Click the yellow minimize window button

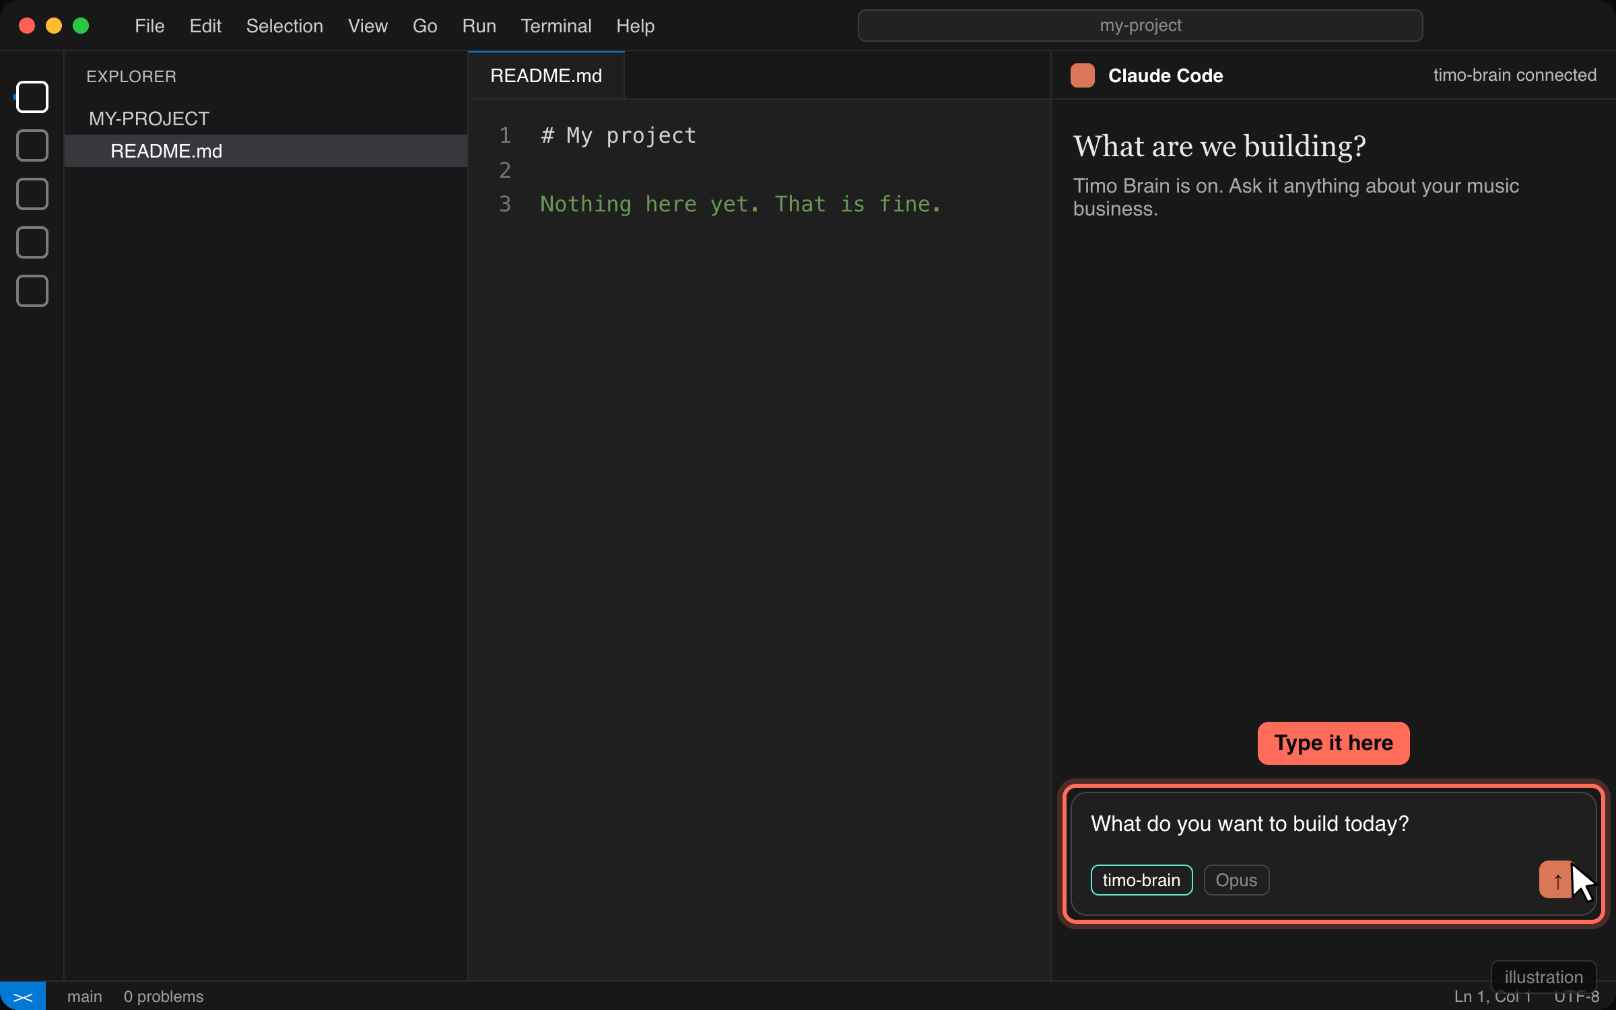54,26
